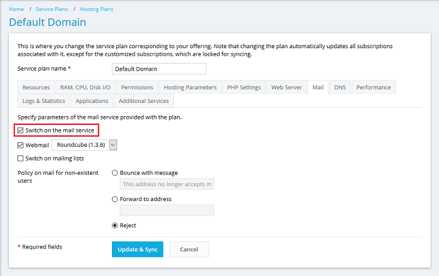This screenshot has height=276, width=439.
Task: Uncheck the Webmail checkbox
Action: 21,145
